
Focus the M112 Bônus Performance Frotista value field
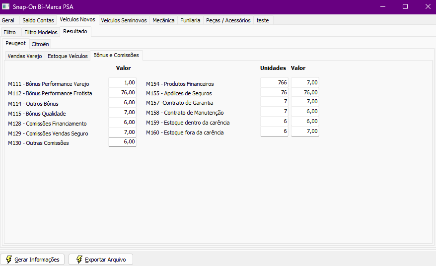click(122, 92)
